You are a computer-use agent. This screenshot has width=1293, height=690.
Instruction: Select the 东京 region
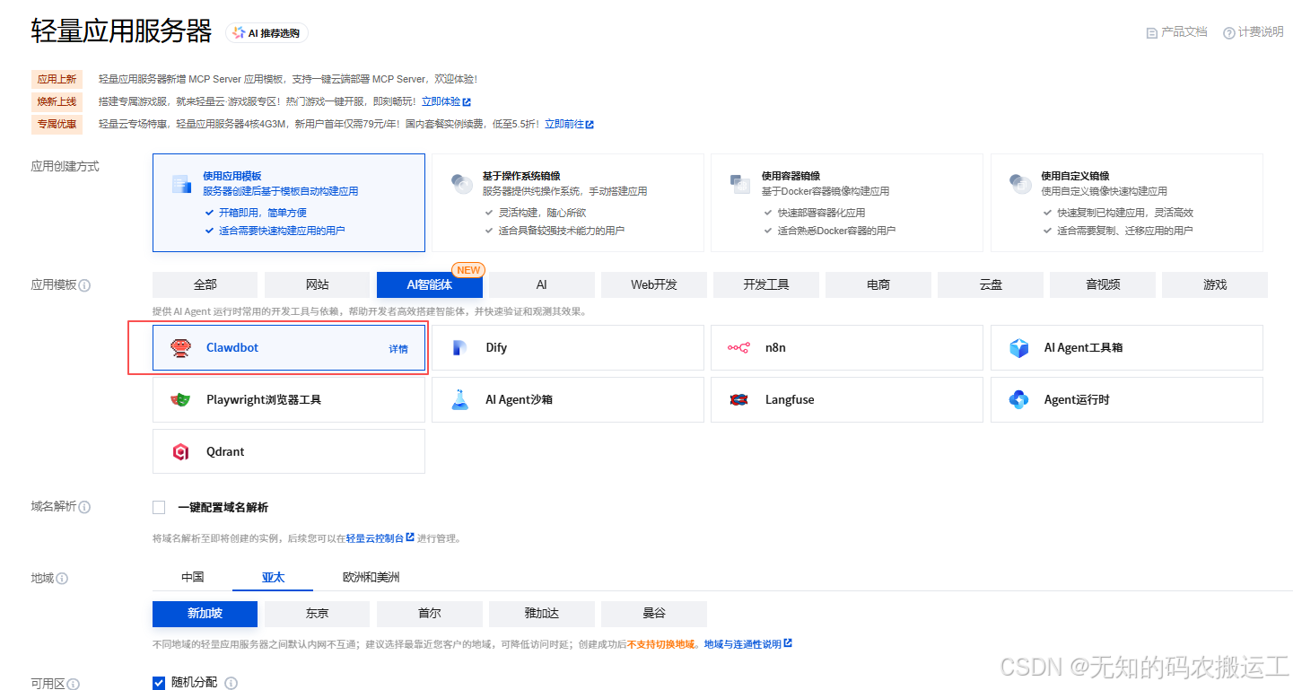pyautogui.click(x=317, y=614)
